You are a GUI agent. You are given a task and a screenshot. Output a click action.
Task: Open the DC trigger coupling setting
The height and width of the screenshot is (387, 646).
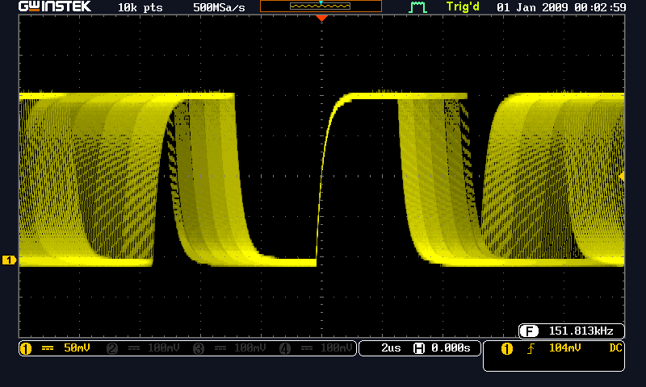pos(615,348)
